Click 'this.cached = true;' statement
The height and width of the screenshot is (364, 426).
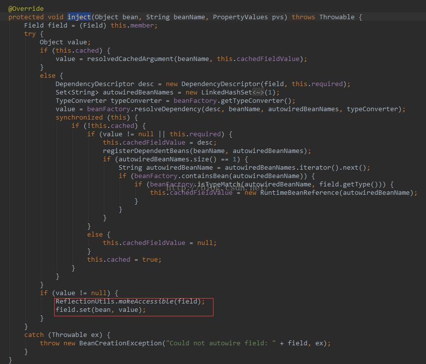click(x=124, y=260)
